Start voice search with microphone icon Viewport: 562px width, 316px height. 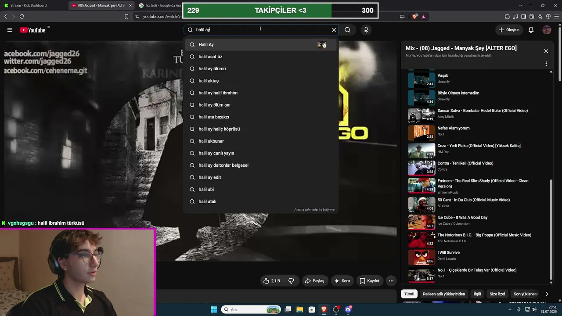click(x=366, y=30)
